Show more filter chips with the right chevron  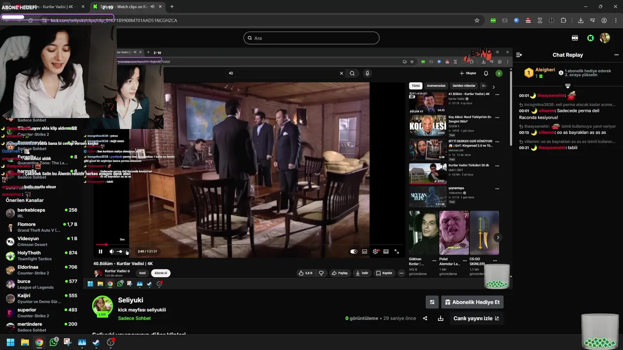pos(494,87)
